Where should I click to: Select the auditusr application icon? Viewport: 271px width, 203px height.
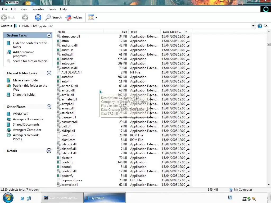click(59, 50)
